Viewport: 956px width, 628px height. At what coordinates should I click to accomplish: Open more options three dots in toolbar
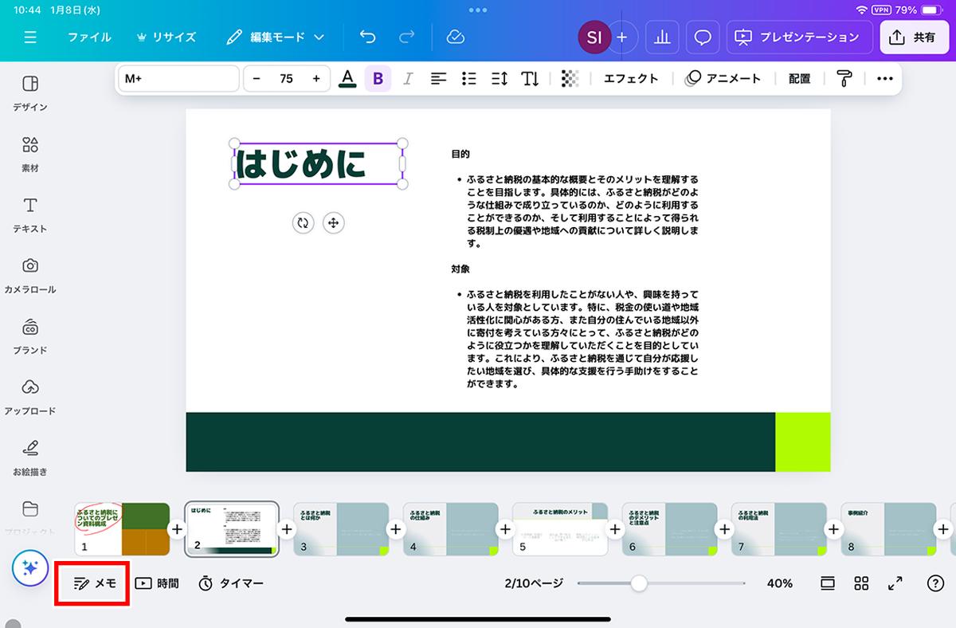(885, 78)
